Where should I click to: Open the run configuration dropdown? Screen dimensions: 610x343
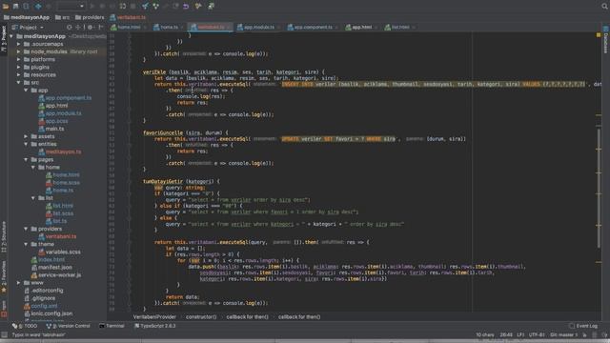pos(71,7)
